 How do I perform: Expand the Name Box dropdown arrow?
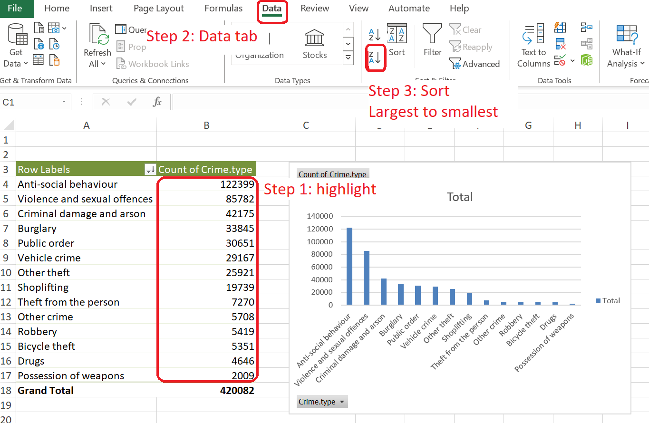point(64,102)
